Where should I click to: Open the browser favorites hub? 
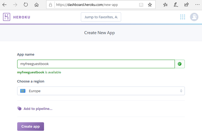click(x=165, y=5)
